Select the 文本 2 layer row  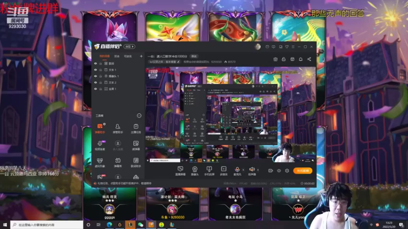[x=118, y=82]
